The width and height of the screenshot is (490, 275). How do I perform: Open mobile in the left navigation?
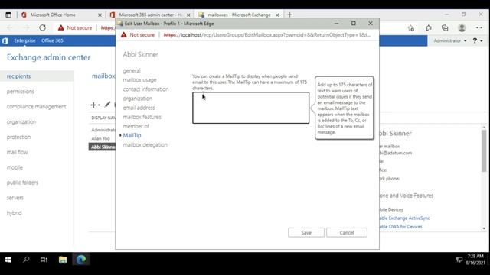[x=15, y=167]
